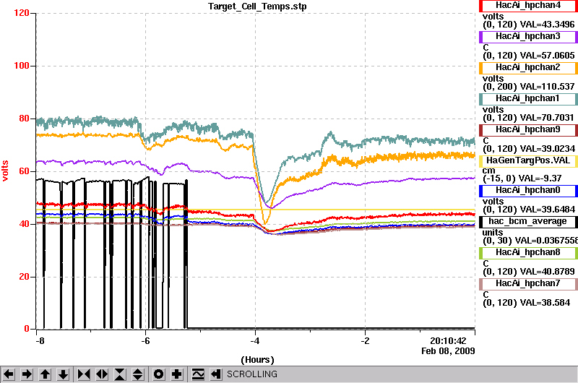Click the circle auto-scale toolbar icon
The height and width of the screenshot is (383, 578).
tap(158, 374)
